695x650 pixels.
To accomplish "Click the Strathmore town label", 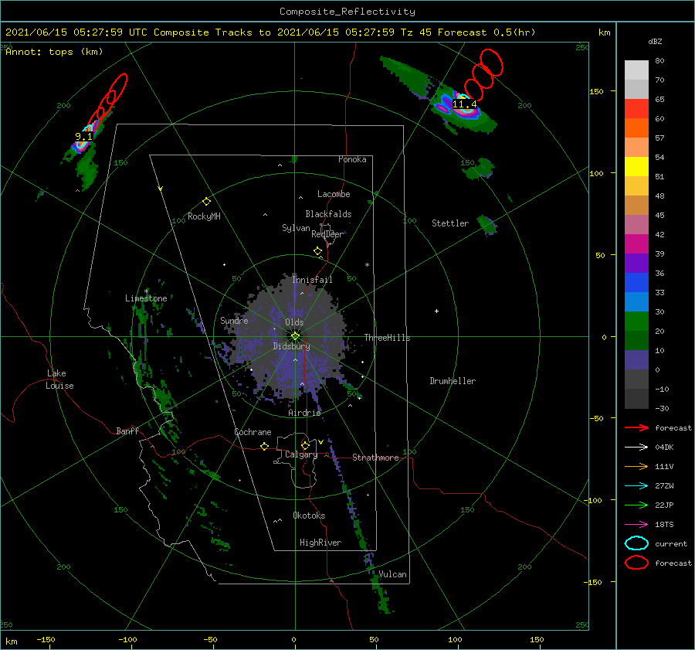I will 375,458.
